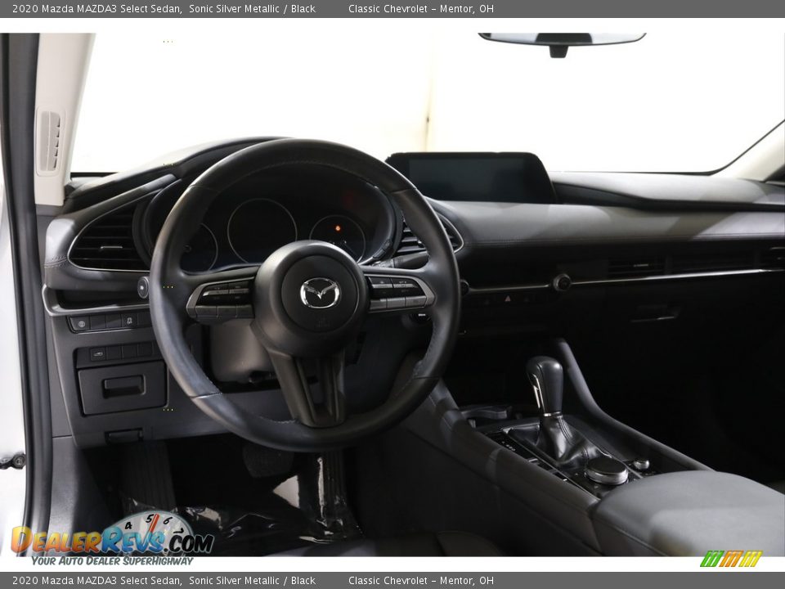Viewport: 785px width, 589px height.
Task: Click the orange warning light in gauge cluster
Action: pyautogui.click(x=338, y=228)
